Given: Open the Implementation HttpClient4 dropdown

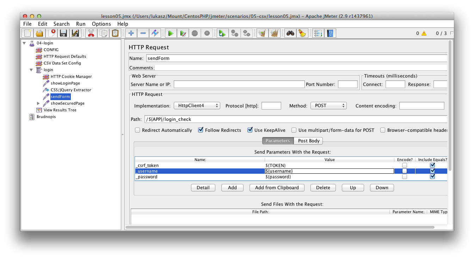Looking at the screenshot, I should [x=197, y=105].
